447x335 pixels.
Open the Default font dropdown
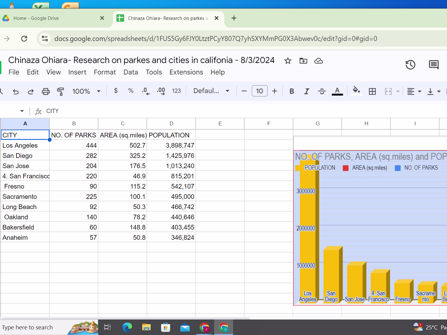pyautogui.click(x=211, y=91)
